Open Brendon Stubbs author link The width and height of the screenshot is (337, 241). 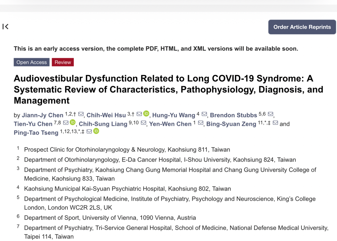coord(233,115)
